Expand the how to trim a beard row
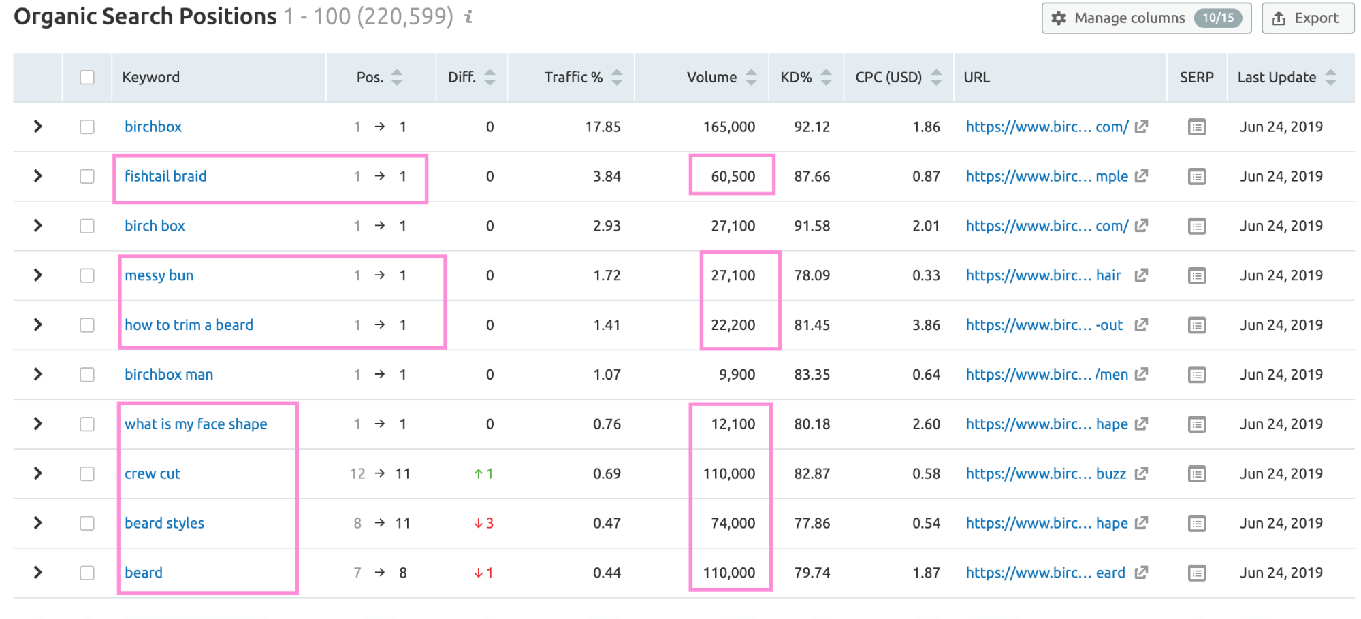The image size is (1361, 619). coord(38,325)
